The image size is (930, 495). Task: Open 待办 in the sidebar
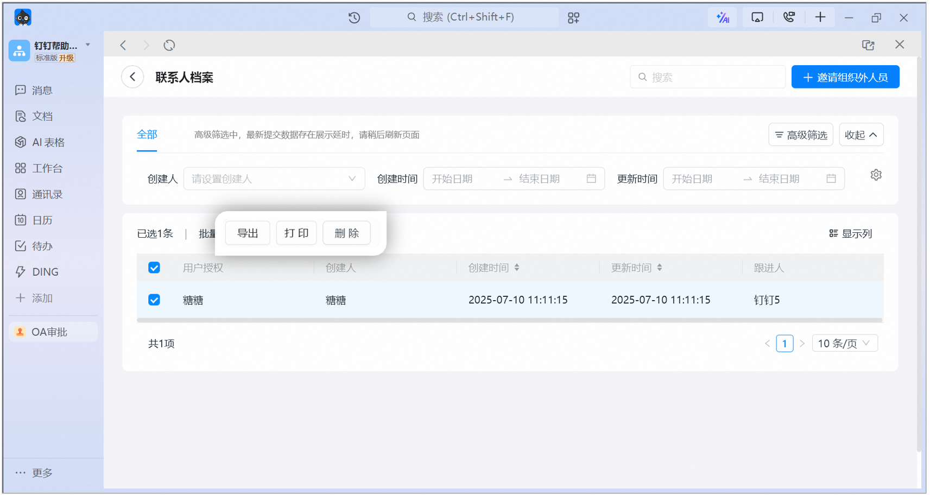click(34, 246)
